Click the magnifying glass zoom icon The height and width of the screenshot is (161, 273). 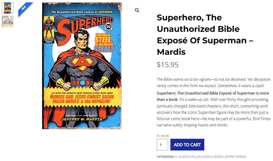[137, 10]
